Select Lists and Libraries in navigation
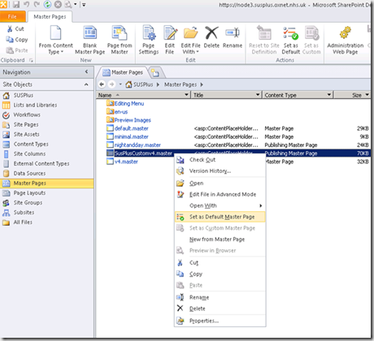The width and height of the screenshot is (374, 341). (x=35, y=105)
